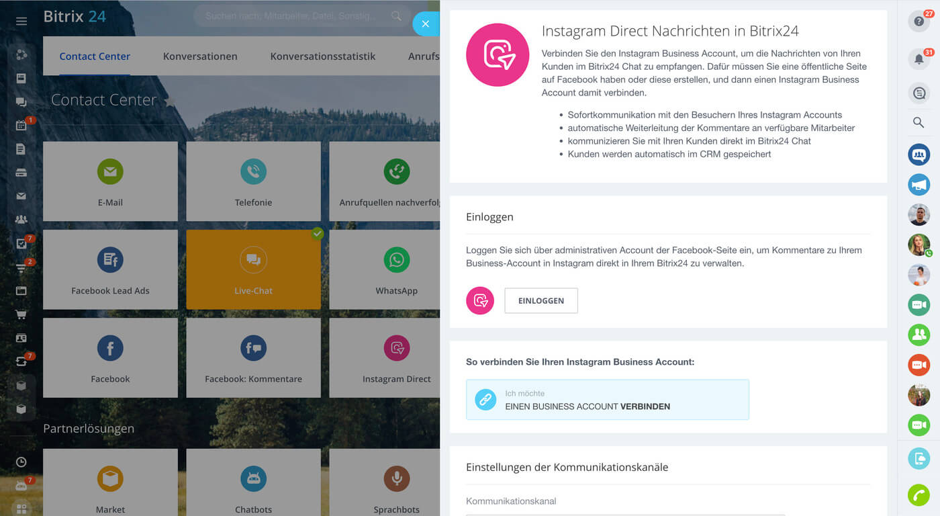This screenshot has height=516, width=940.
Task: Favorite Contact Center with the star icon
Action: (x=170, y=101)
